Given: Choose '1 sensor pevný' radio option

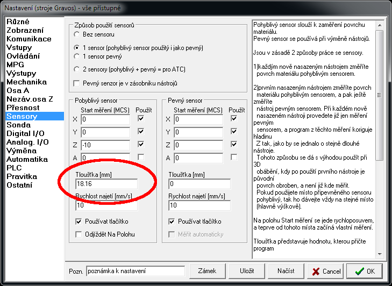Looking at the screenshot, I should click(76, 56).
